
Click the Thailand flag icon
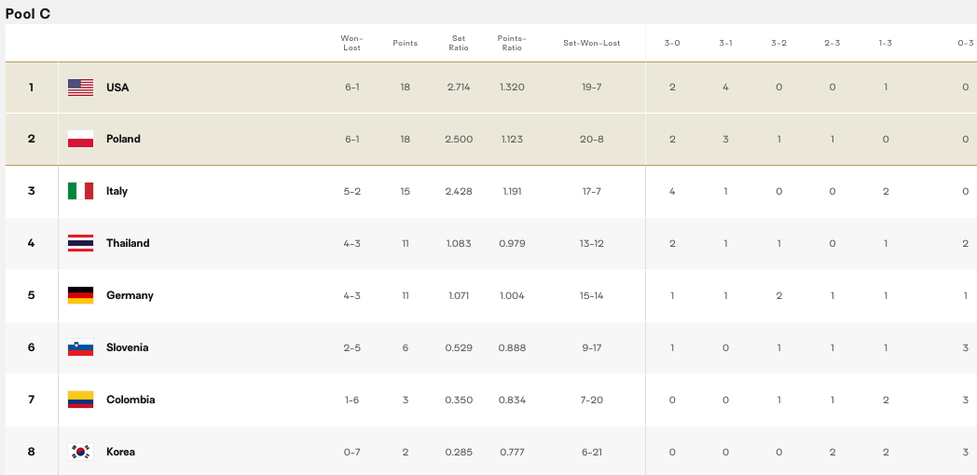[80, 243]
